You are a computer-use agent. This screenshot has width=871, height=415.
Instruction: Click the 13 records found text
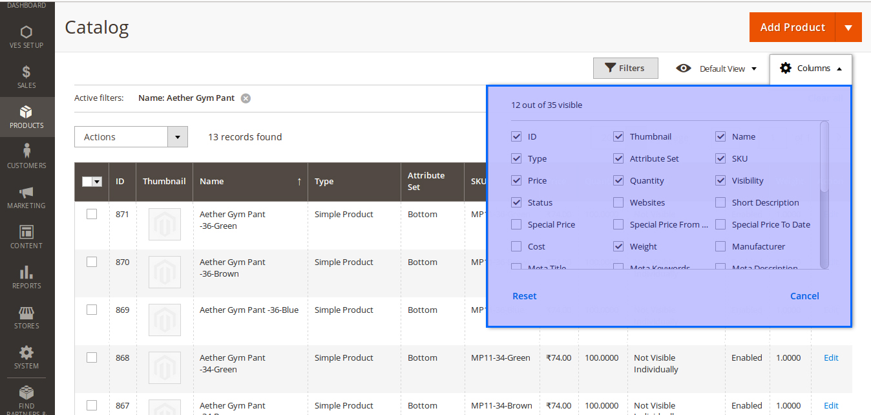click(245, 137)
